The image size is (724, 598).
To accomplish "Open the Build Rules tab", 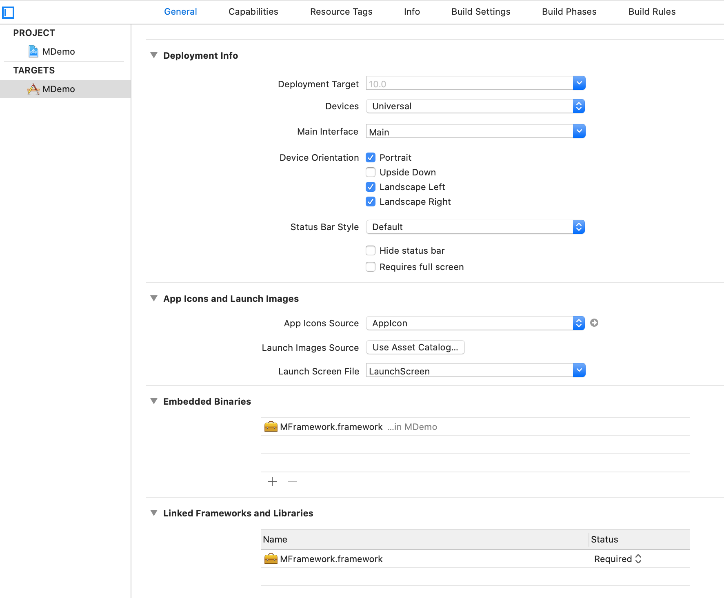I will [x=652, y=11].
